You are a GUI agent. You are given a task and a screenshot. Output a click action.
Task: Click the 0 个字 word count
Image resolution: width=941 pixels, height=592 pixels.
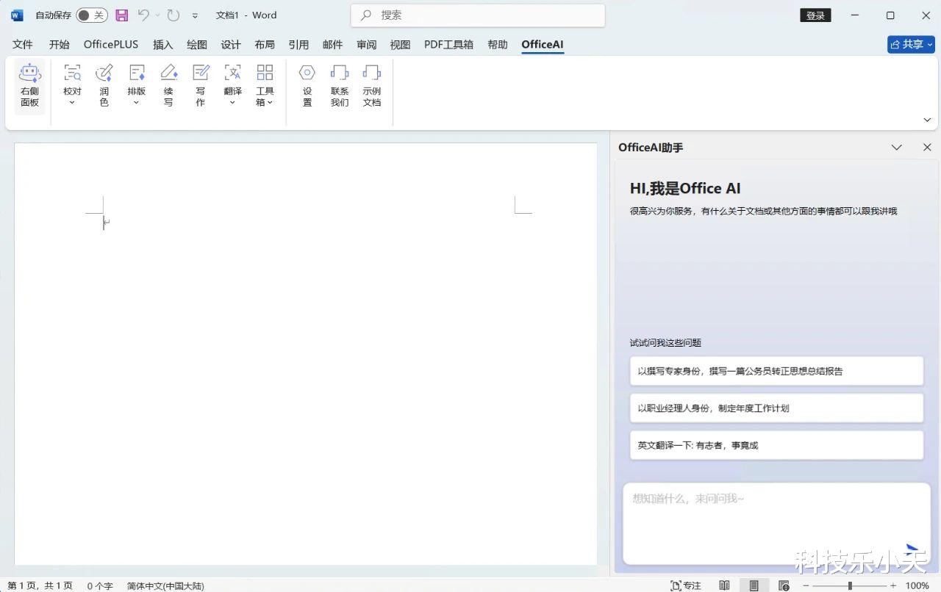(x=100, y=586)
